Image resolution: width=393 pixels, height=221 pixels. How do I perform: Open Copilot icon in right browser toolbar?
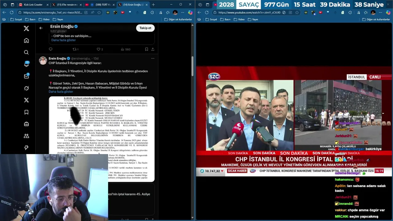tap(388, 12)
